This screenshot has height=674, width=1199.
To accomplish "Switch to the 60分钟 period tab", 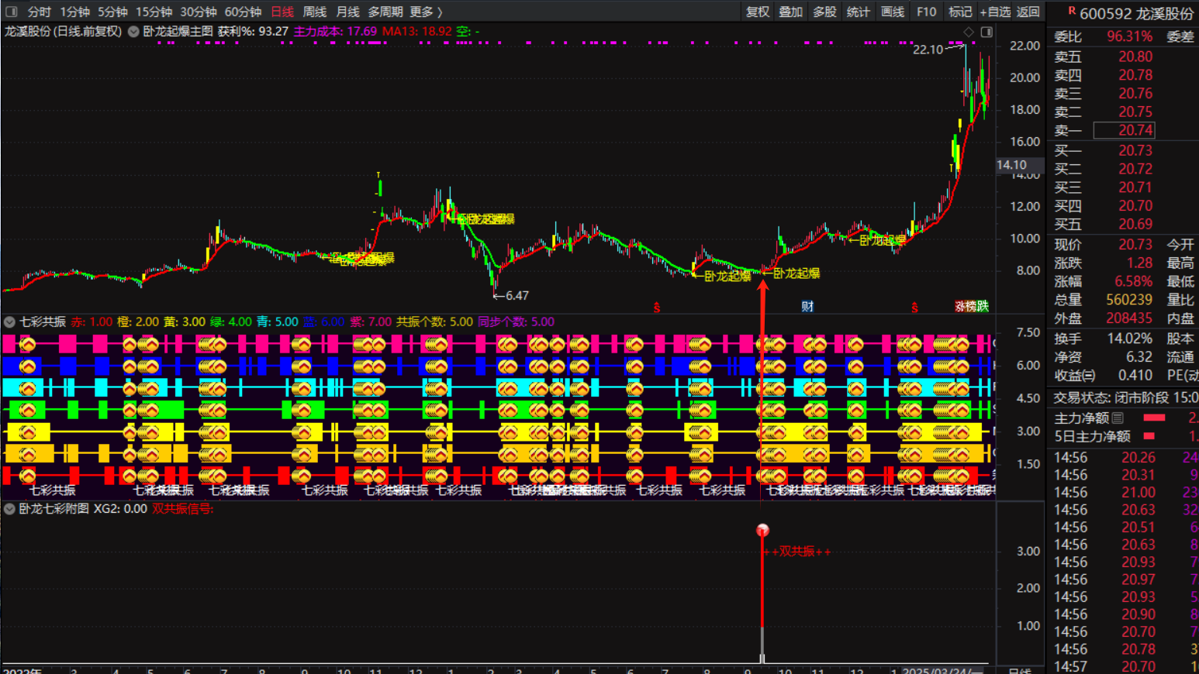I will tap(243, 12).
